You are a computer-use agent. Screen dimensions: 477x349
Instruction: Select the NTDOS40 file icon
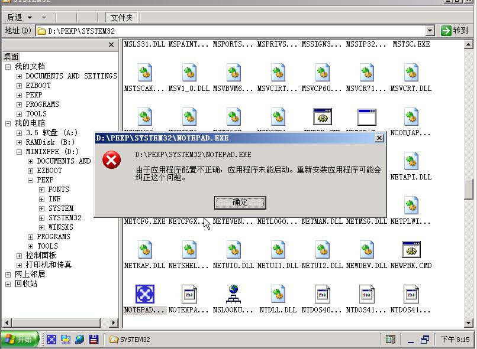(x=323, y=294)
